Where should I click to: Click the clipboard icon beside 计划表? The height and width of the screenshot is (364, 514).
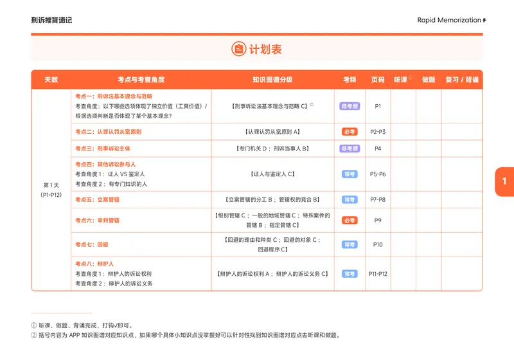click(238, 50)
